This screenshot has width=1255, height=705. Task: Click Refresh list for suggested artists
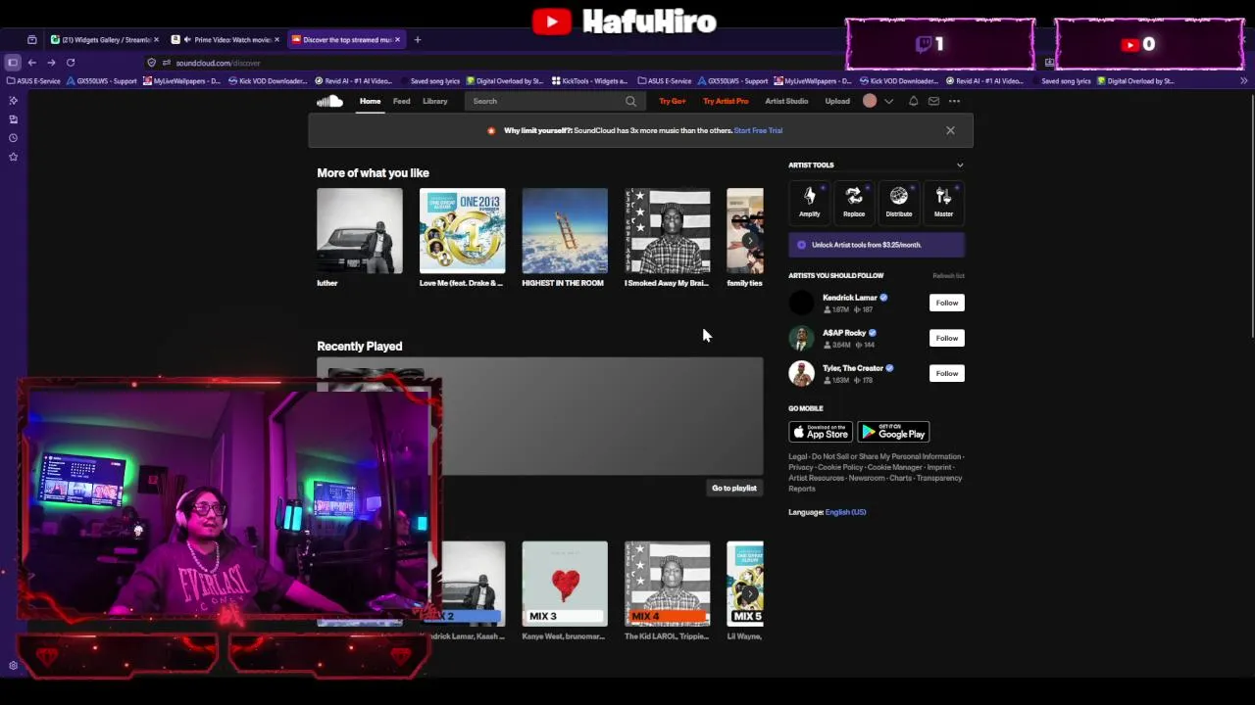coord(948,276)
